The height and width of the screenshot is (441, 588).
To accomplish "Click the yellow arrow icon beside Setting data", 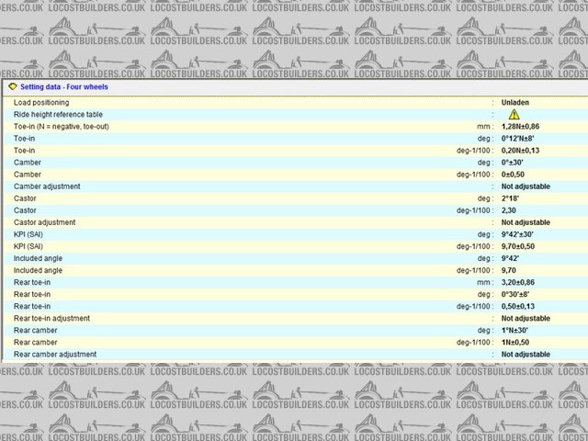I will click(x=13, y=86).
